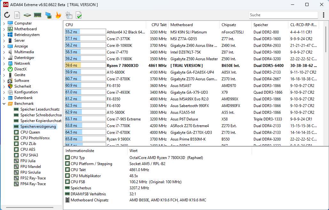
Task: Expand the Netzwerk tree node
Action: tap(4, 63)
